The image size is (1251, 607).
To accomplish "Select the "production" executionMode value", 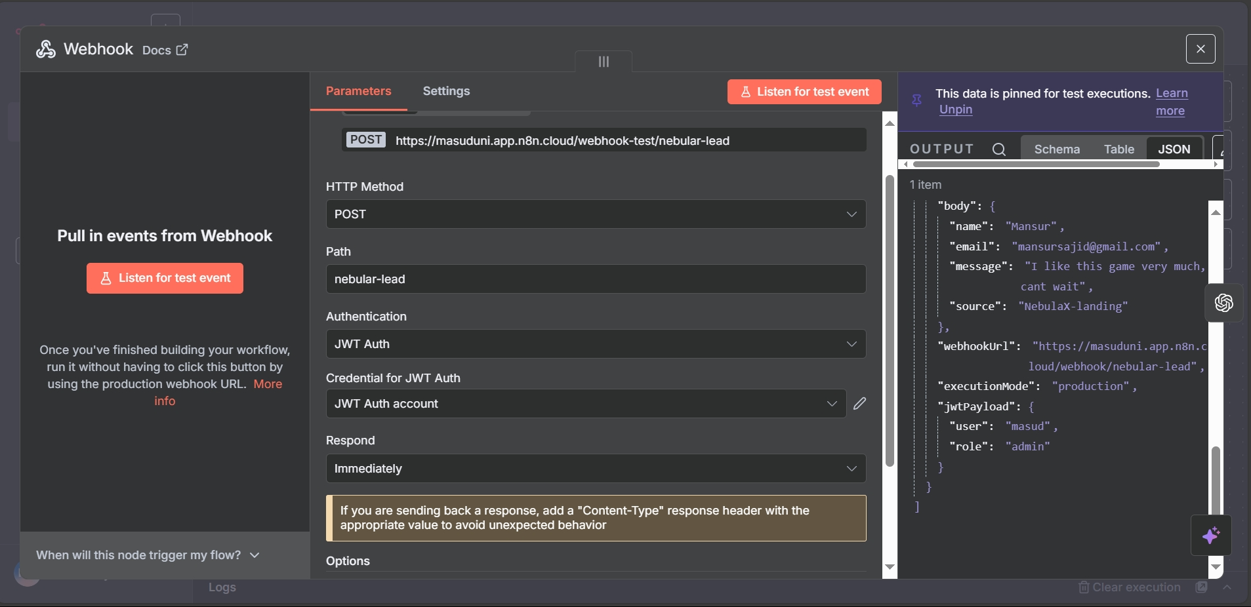I will 1091,387.
